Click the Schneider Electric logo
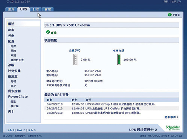The image size is (187, 139). 173,128
